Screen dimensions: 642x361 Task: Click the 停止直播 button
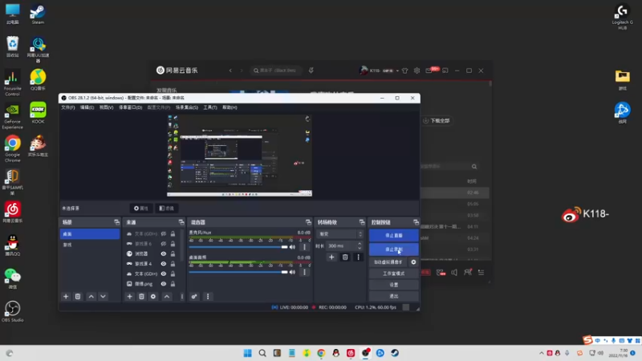coord(394,235)
